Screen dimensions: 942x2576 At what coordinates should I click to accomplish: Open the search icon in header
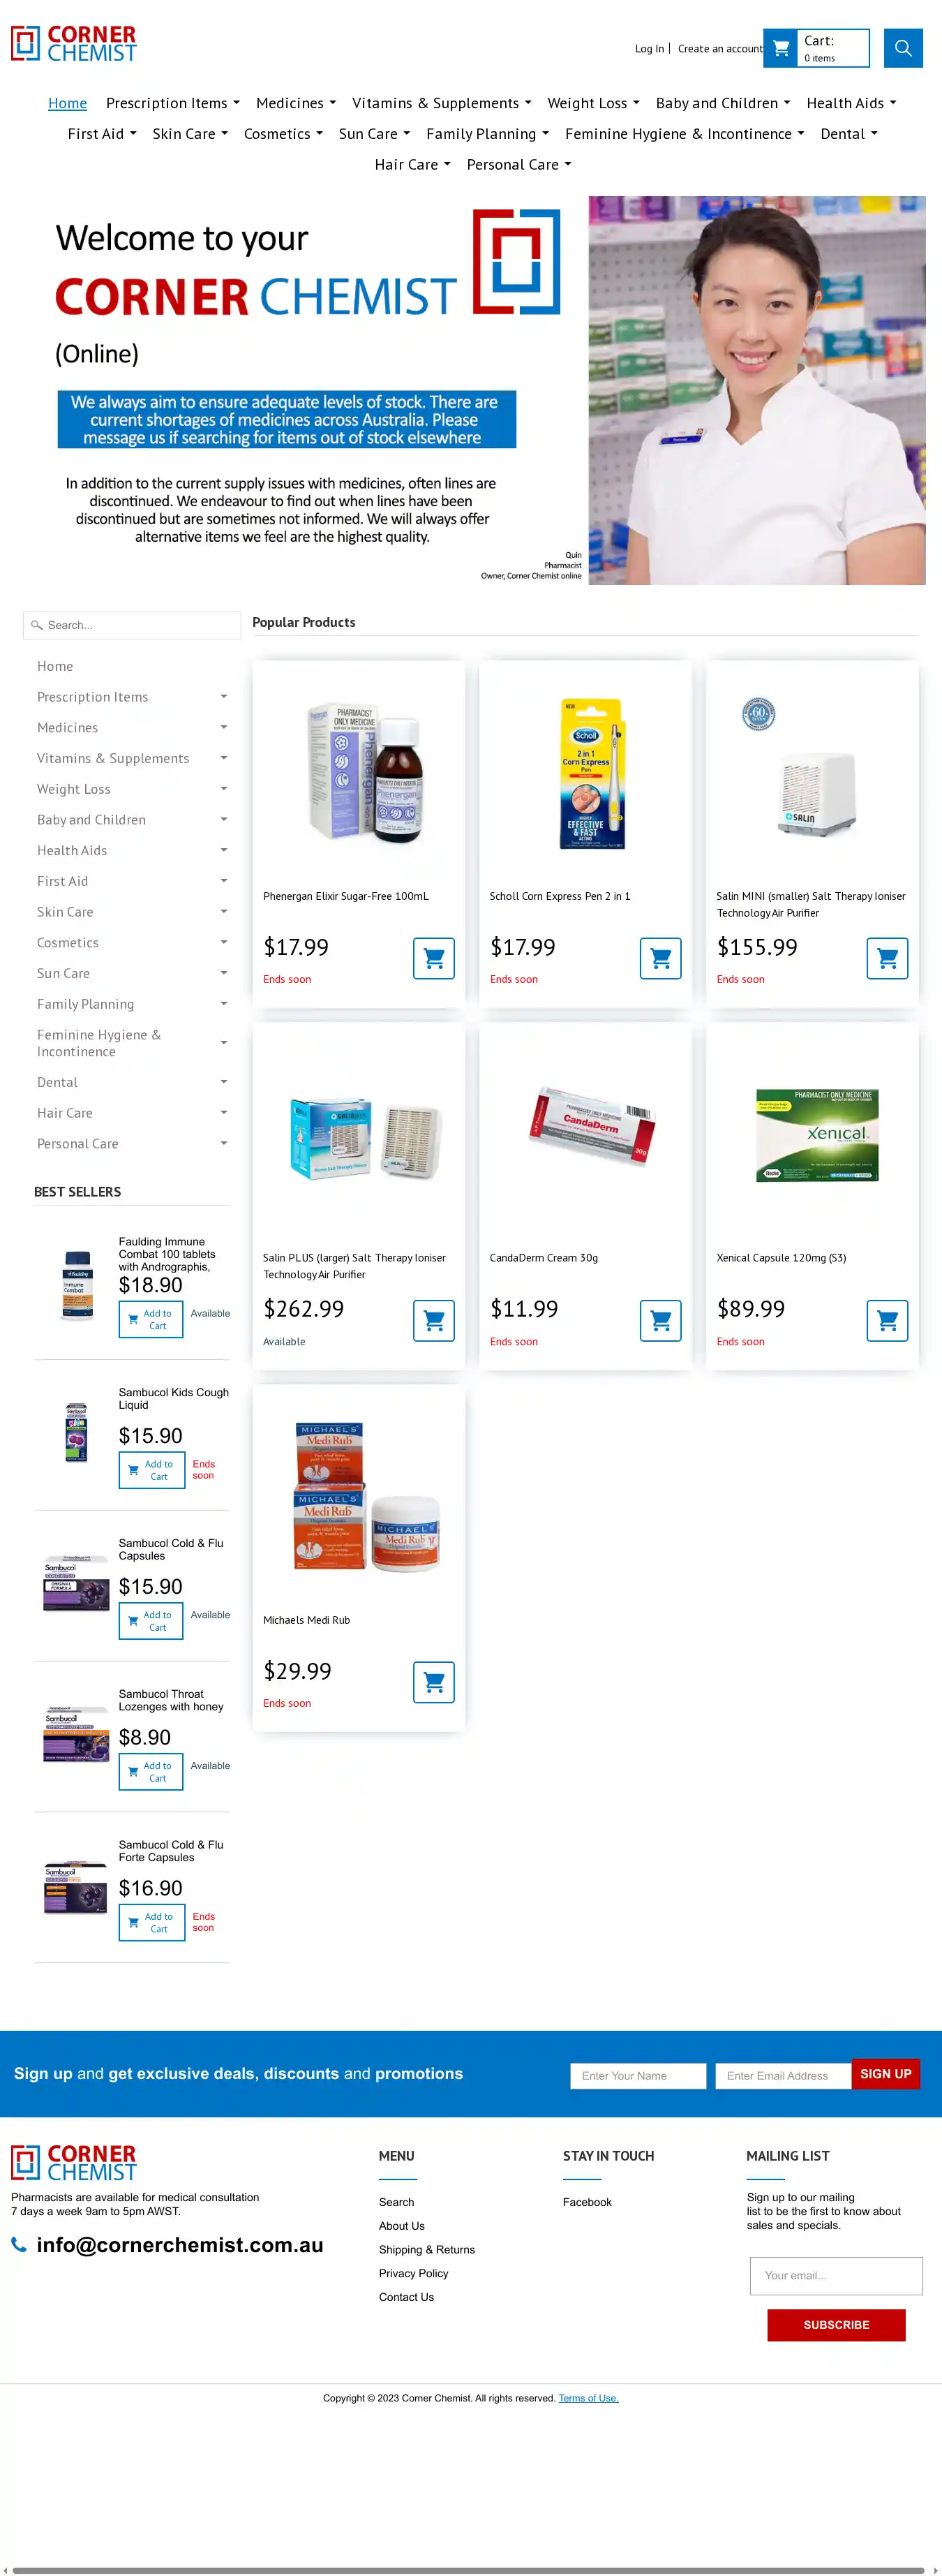pos(902,48)
